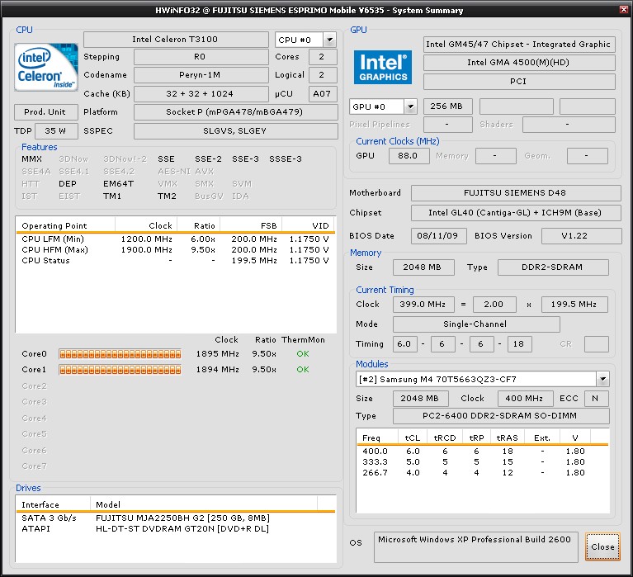
Task: Click the µCU A07 field
Action: 323,93
